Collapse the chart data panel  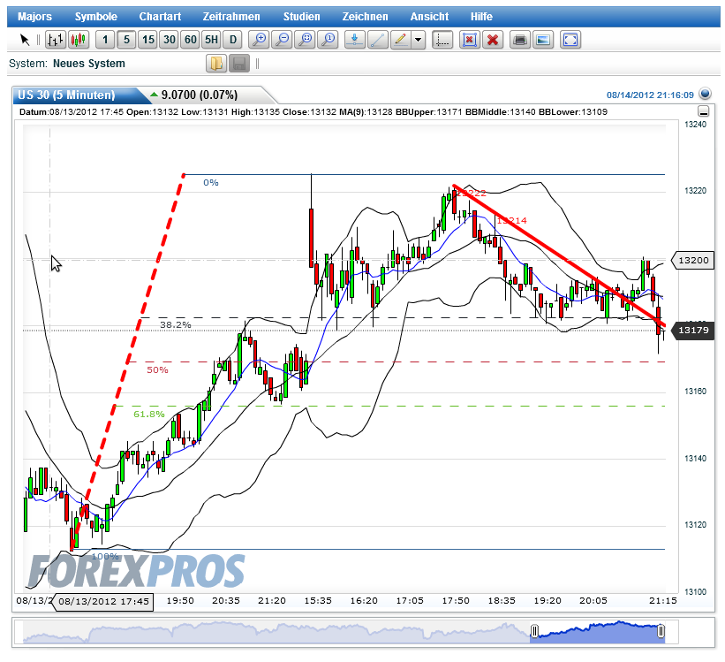coord(704,111)
